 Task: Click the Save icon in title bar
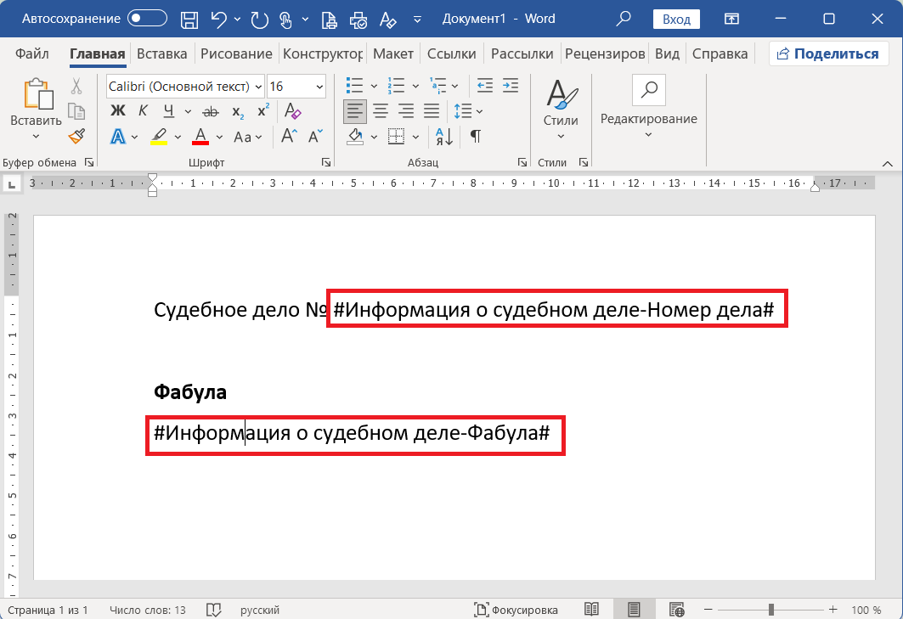pyautogui.click(x=190, y=19)
